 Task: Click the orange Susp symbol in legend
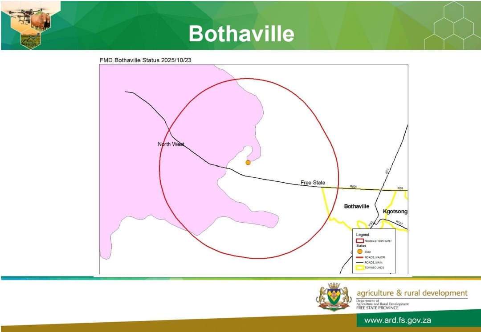(360, 252)
